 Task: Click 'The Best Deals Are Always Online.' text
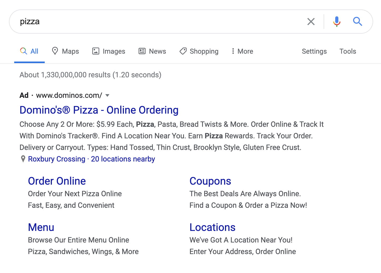[245, 194]
